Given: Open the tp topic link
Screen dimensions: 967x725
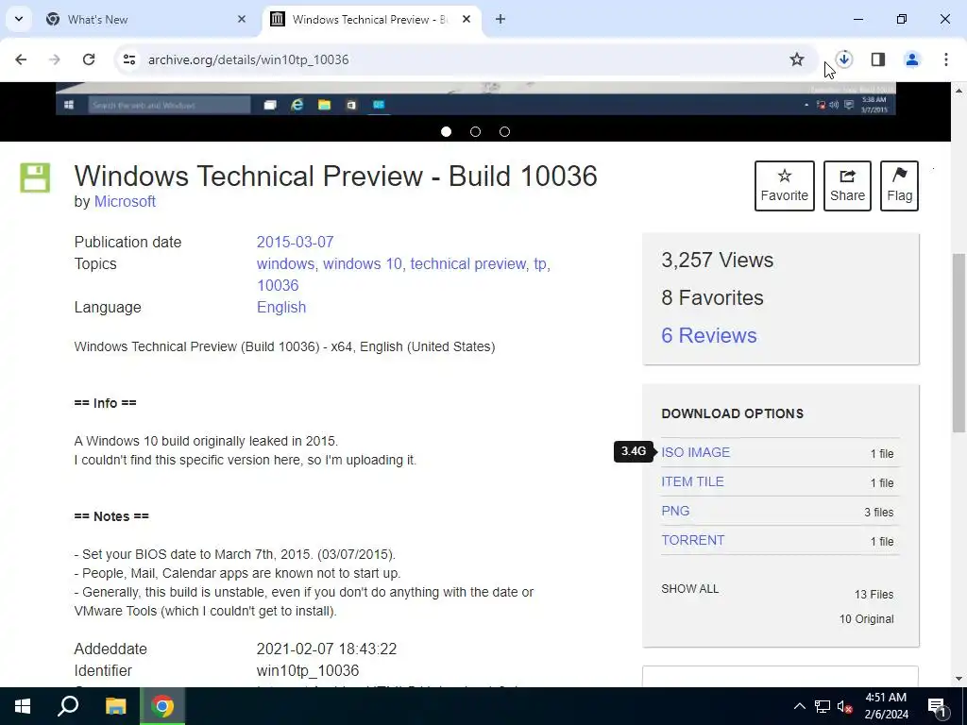Looking at the screenshot, I should pyautogui.click(x=540, y=264).
